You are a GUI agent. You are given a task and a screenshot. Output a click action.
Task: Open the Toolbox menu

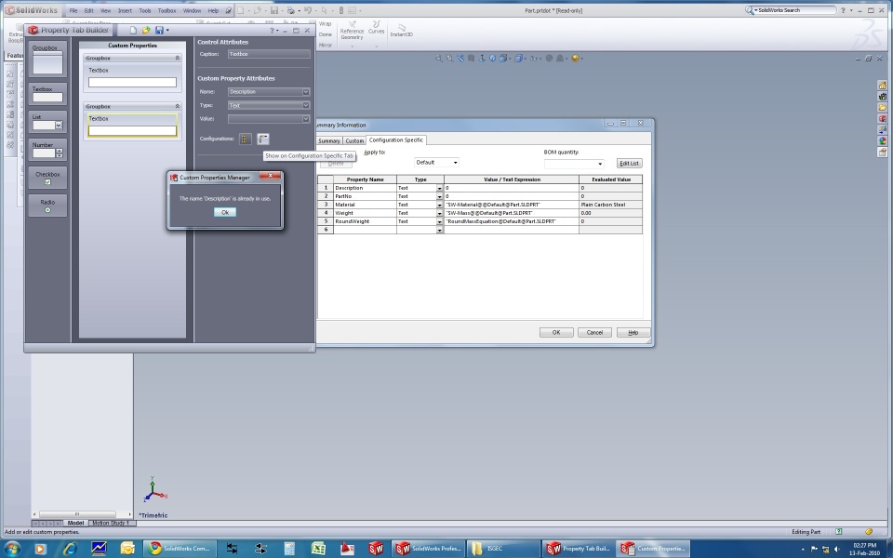[167, 10]
